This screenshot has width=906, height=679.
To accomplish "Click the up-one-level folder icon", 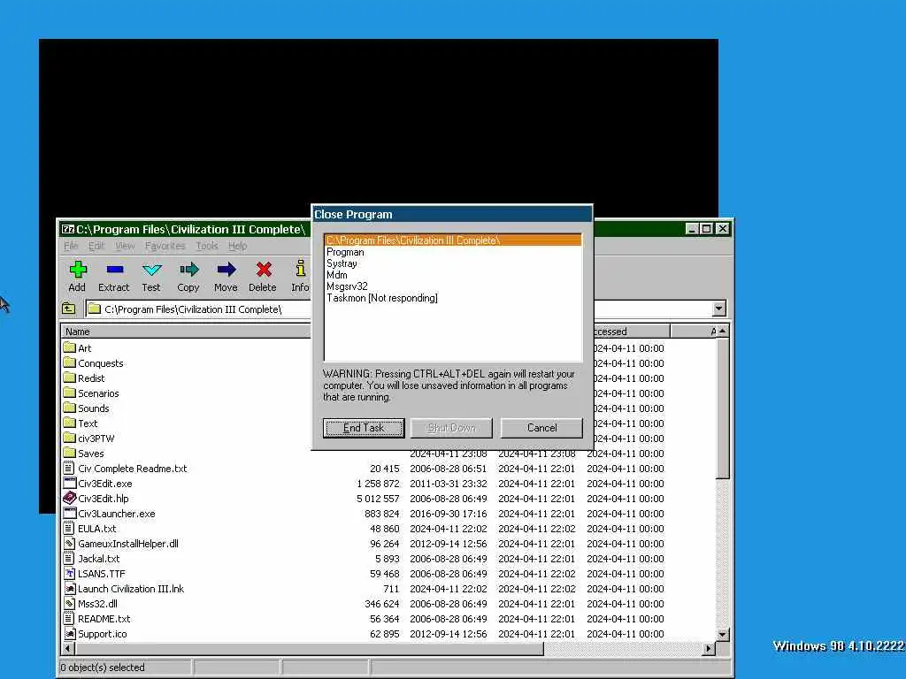I will [69, 309].
